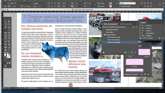The width and height of the screenshot is (165, 93).
Task: Apply titre de premier niveau style
Action: [114, 37]
